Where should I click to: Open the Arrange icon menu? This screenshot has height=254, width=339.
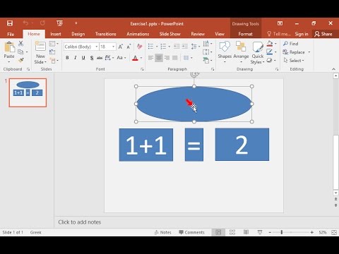[241, 47]
